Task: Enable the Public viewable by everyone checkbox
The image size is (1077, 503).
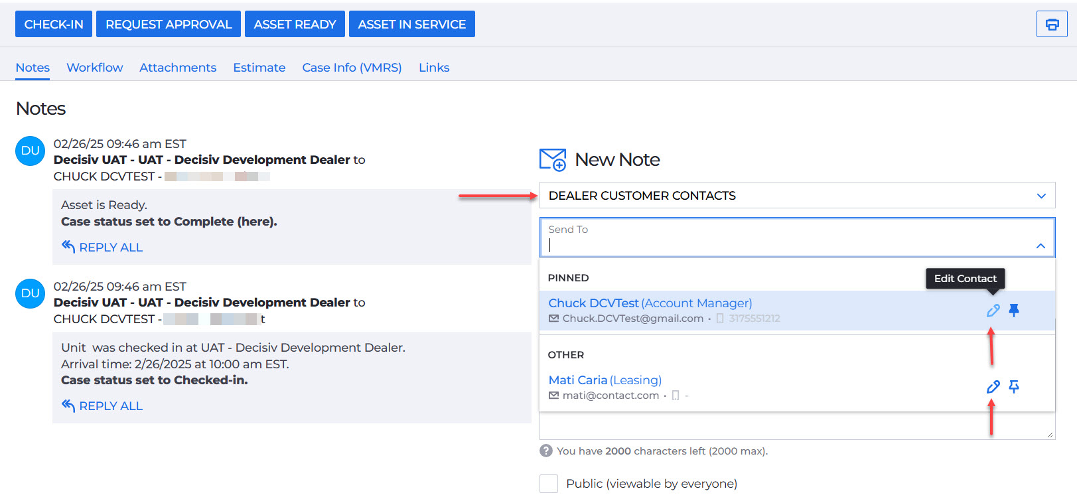Action: point(549,484)
